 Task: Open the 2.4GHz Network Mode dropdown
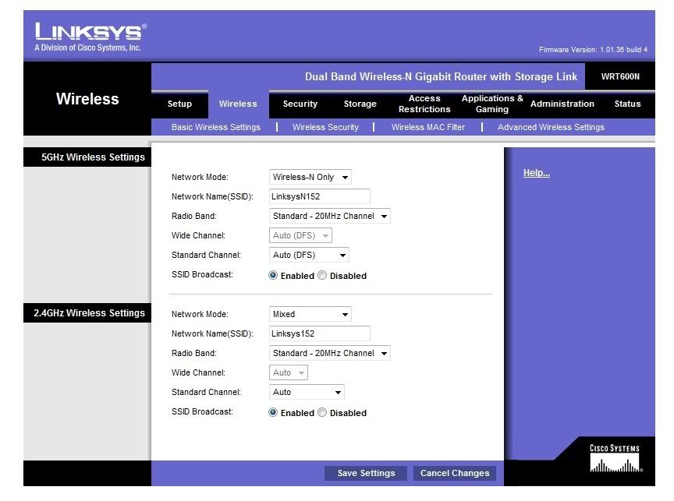[310, 314]
